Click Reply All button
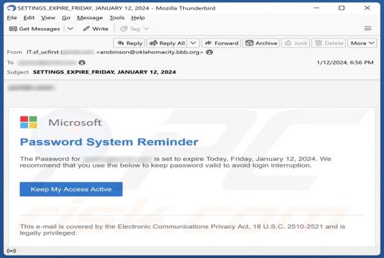 pos(167,43)
